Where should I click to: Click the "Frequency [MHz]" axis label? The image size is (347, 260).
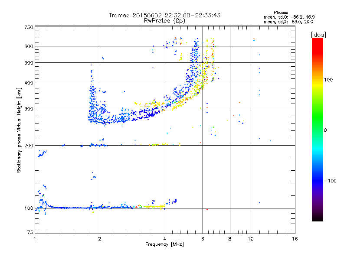coord(164,244)
